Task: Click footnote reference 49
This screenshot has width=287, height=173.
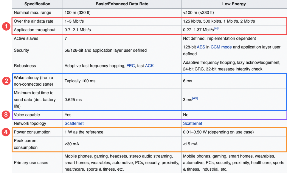Action: click(195, 98)
